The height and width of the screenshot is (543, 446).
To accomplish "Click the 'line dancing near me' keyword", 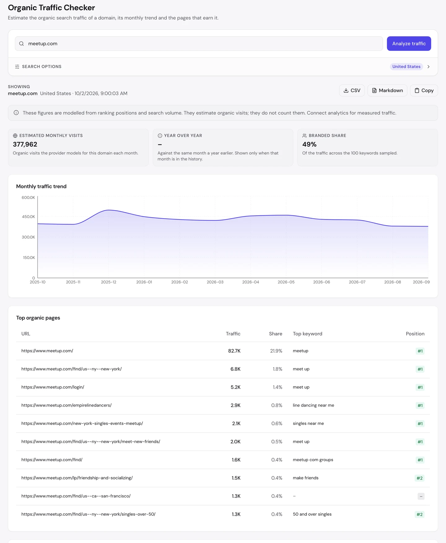I will [x=313, y=405].
